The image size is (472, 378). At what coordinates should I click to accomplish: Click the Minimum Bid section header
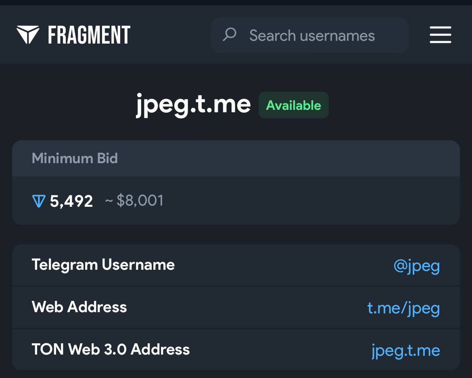75,158
